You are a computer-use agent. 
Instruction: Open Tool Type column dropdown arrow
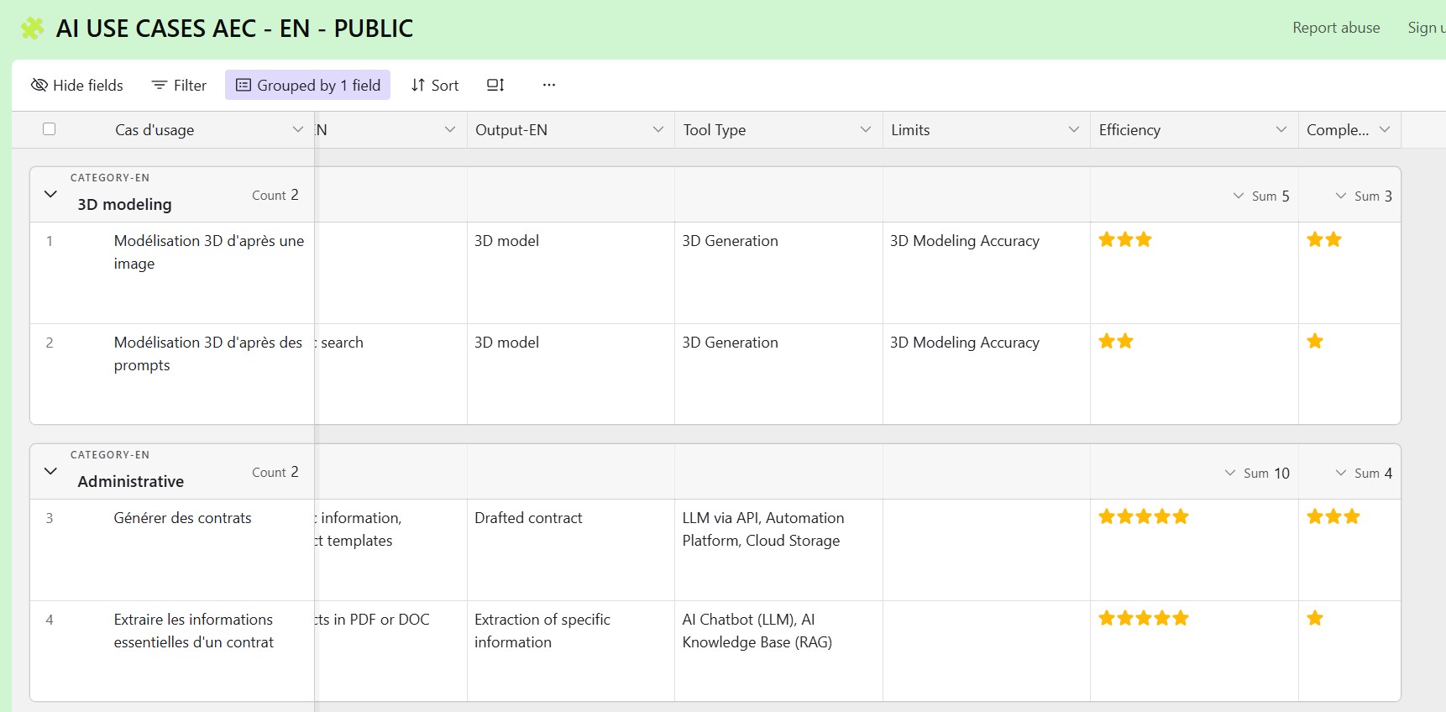(866, 129)
